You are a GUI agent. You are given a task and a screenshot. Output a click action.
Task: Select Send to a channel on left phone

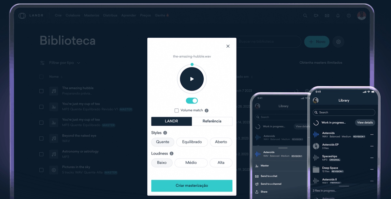(268, 184)
